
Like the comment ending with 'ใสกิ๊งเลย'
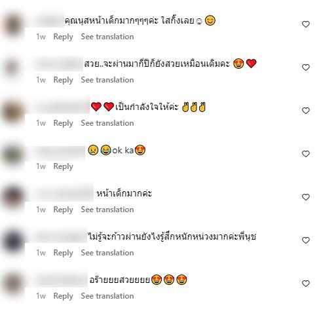pos(306,24)
